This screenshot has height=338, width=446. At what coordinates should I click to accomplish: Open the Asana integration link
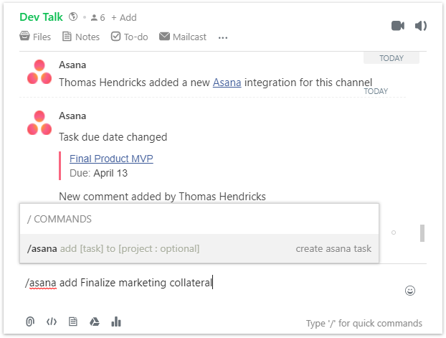pos(227,83)
